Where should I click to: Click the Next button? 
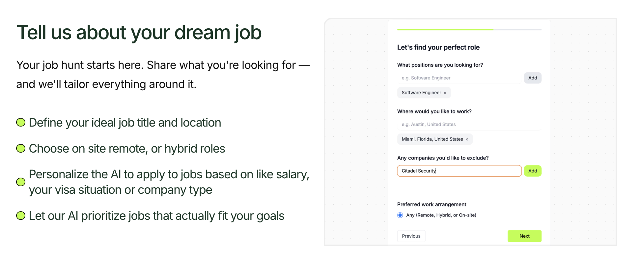click(524, 236)
